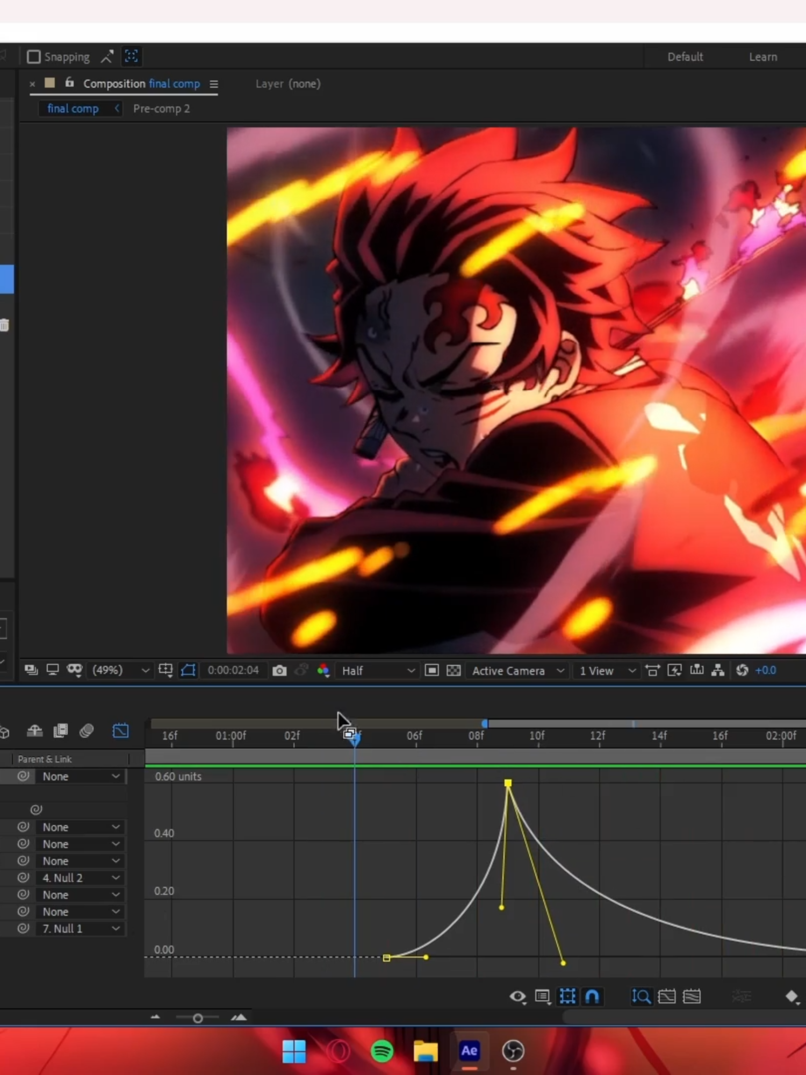Viewport: 806px width, 1075px height.
Task: Click Fit selection to view icon
Action: (x=666, y=997)
